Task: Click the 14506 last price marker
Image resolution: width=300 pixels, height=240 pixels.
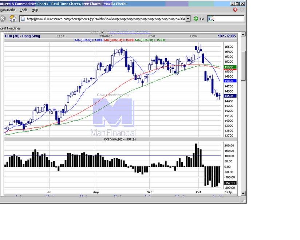Action: pos(230,96)
